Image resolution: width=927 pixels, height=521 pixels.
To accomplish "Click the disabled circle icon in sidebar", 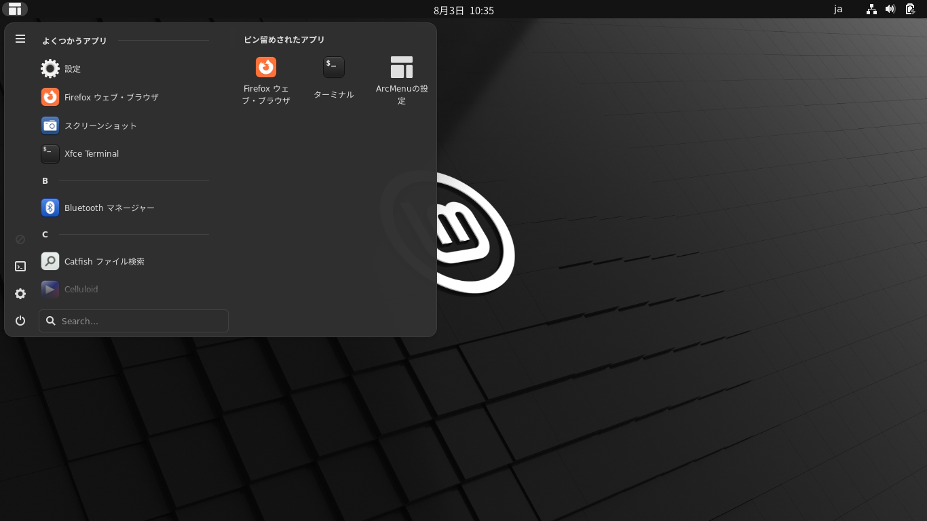I will (x=20, y=239).
